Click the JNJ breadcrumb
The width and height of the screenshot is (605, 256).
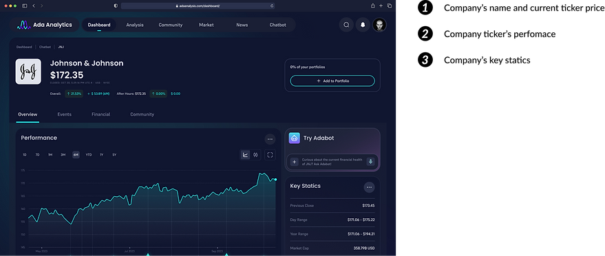coord(61,47)
